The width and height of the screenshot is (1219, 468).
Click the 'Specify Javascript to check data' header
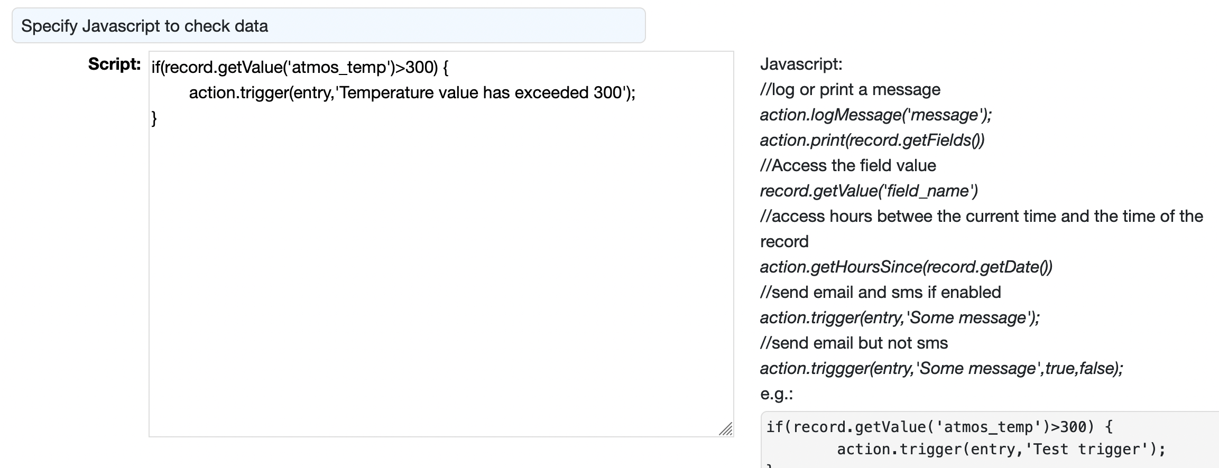click(x=144, y=26)
